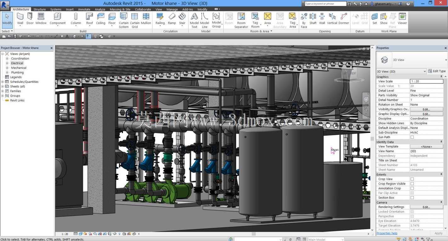Open the Collaborate tab
Screen dimensions: 448x241
pyautogui.click(x=143, y=9)
